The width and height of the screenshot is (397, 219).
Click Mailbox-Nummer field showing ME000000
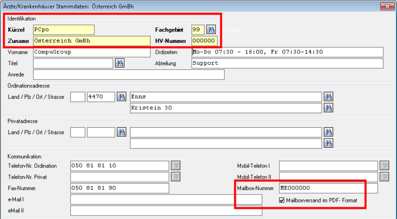[328, 188]
